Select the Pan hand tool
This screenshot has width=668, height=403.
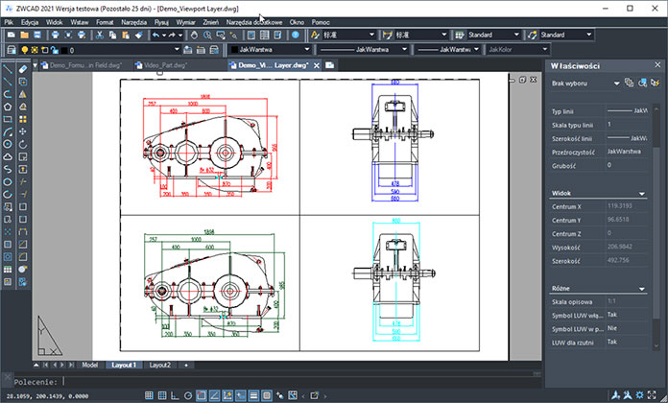[194, 35]
